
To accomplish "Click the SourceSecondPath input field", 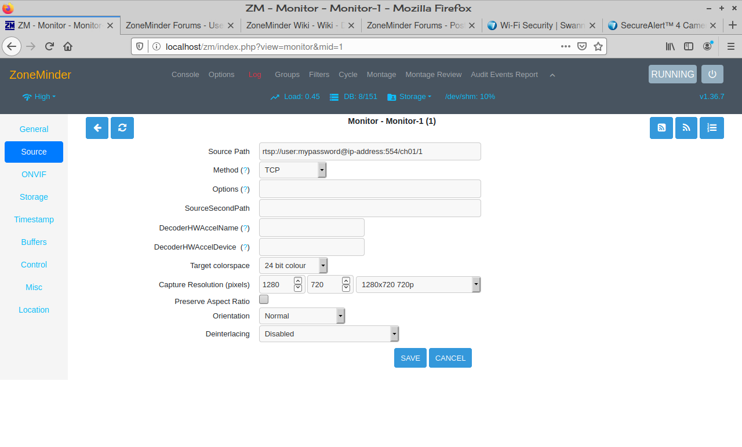I will 370,208.
